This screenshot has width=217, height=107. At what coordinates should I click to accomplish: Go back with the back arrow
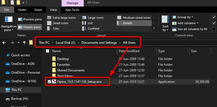point(4,43)
